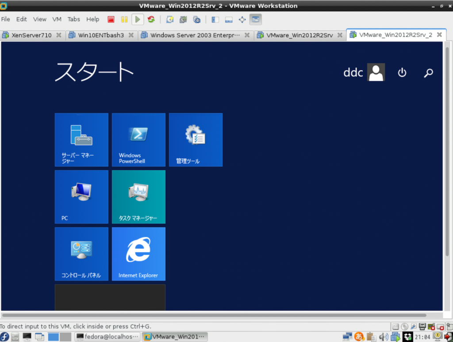Close the VMware_Win2012R2Srv_2 tab
The width and height of the screenshot is (453, 342).
(439, 34)
